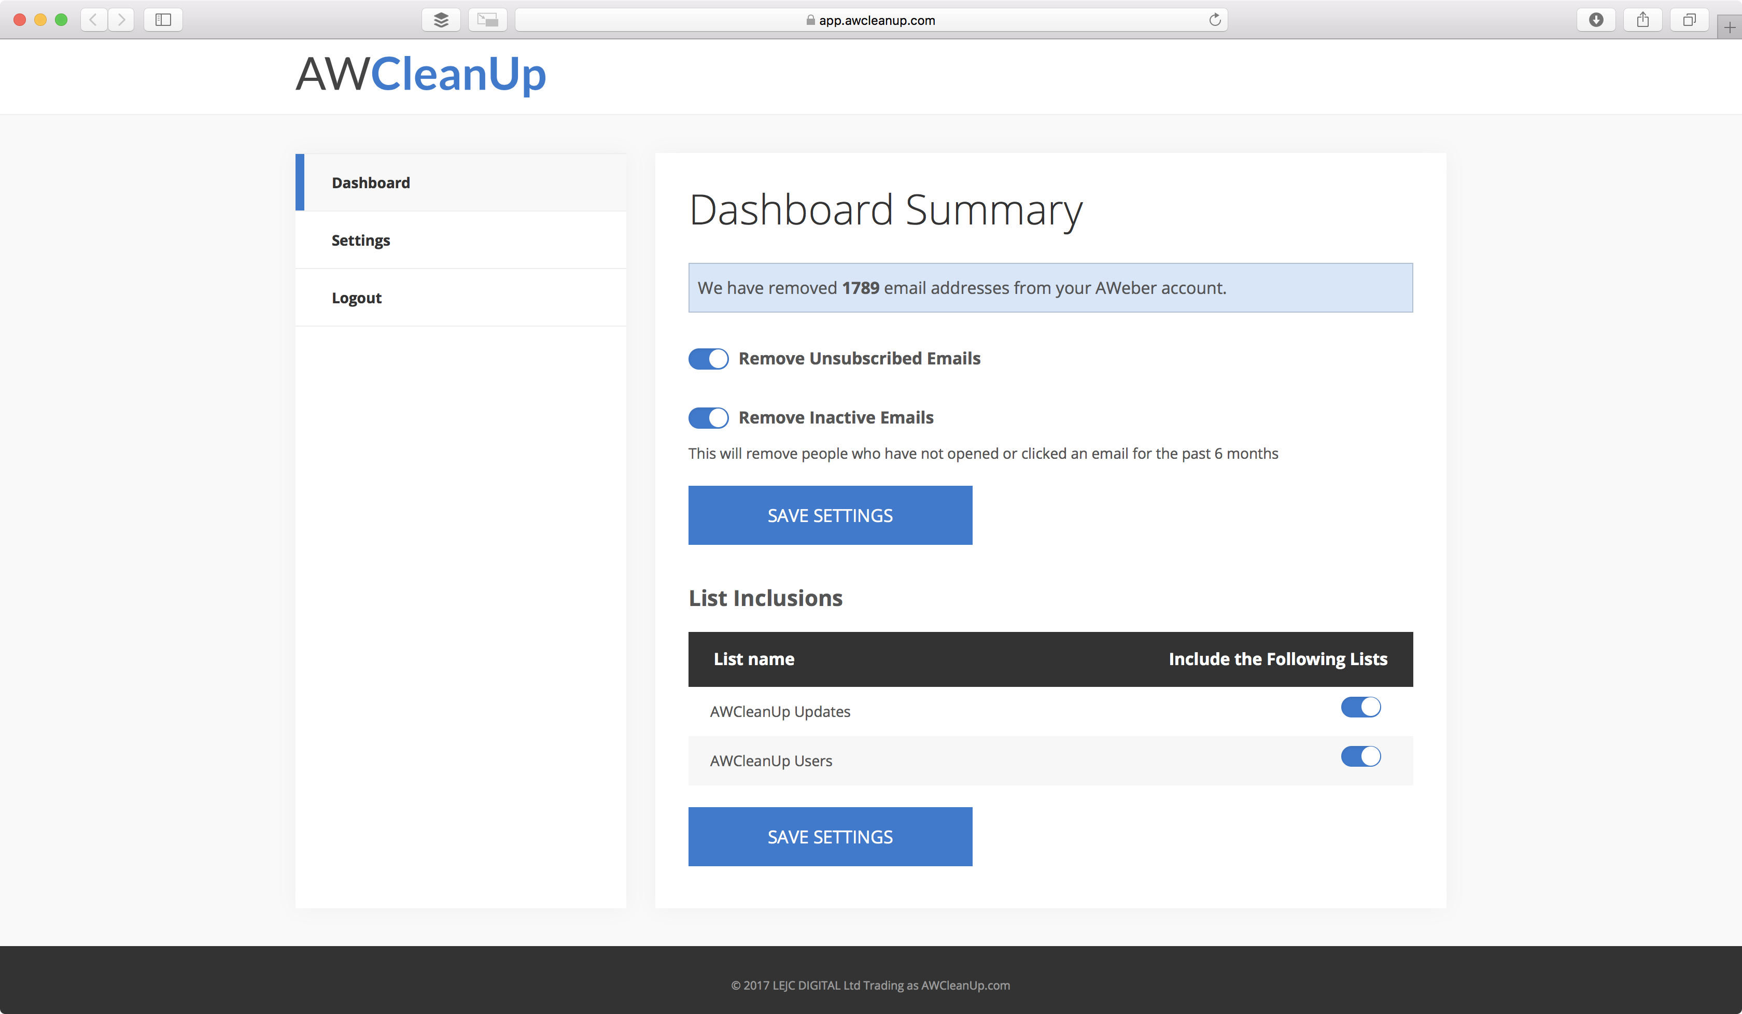The height and width of the screenshot is (1014, 1742).
Task: Navigate back using the browser arrow
Action: tap(93, 19)
